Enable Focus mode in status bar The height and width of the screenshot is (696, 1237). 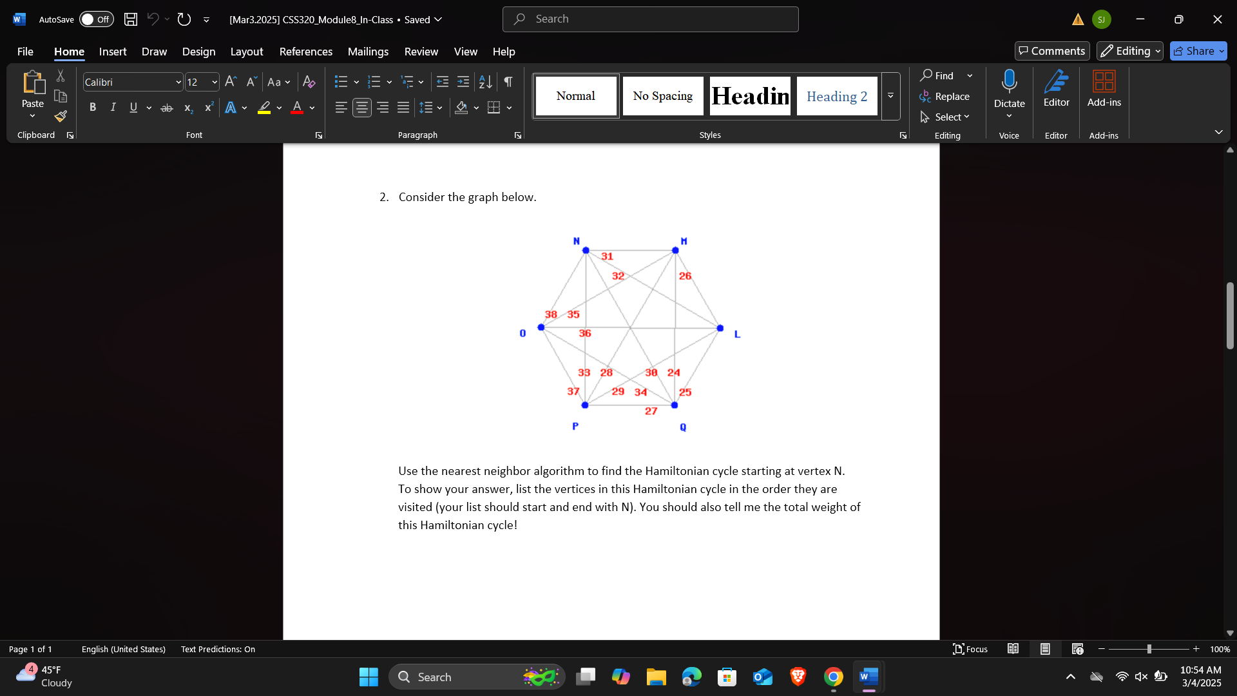pyautogui.click(x=971, y=649)
